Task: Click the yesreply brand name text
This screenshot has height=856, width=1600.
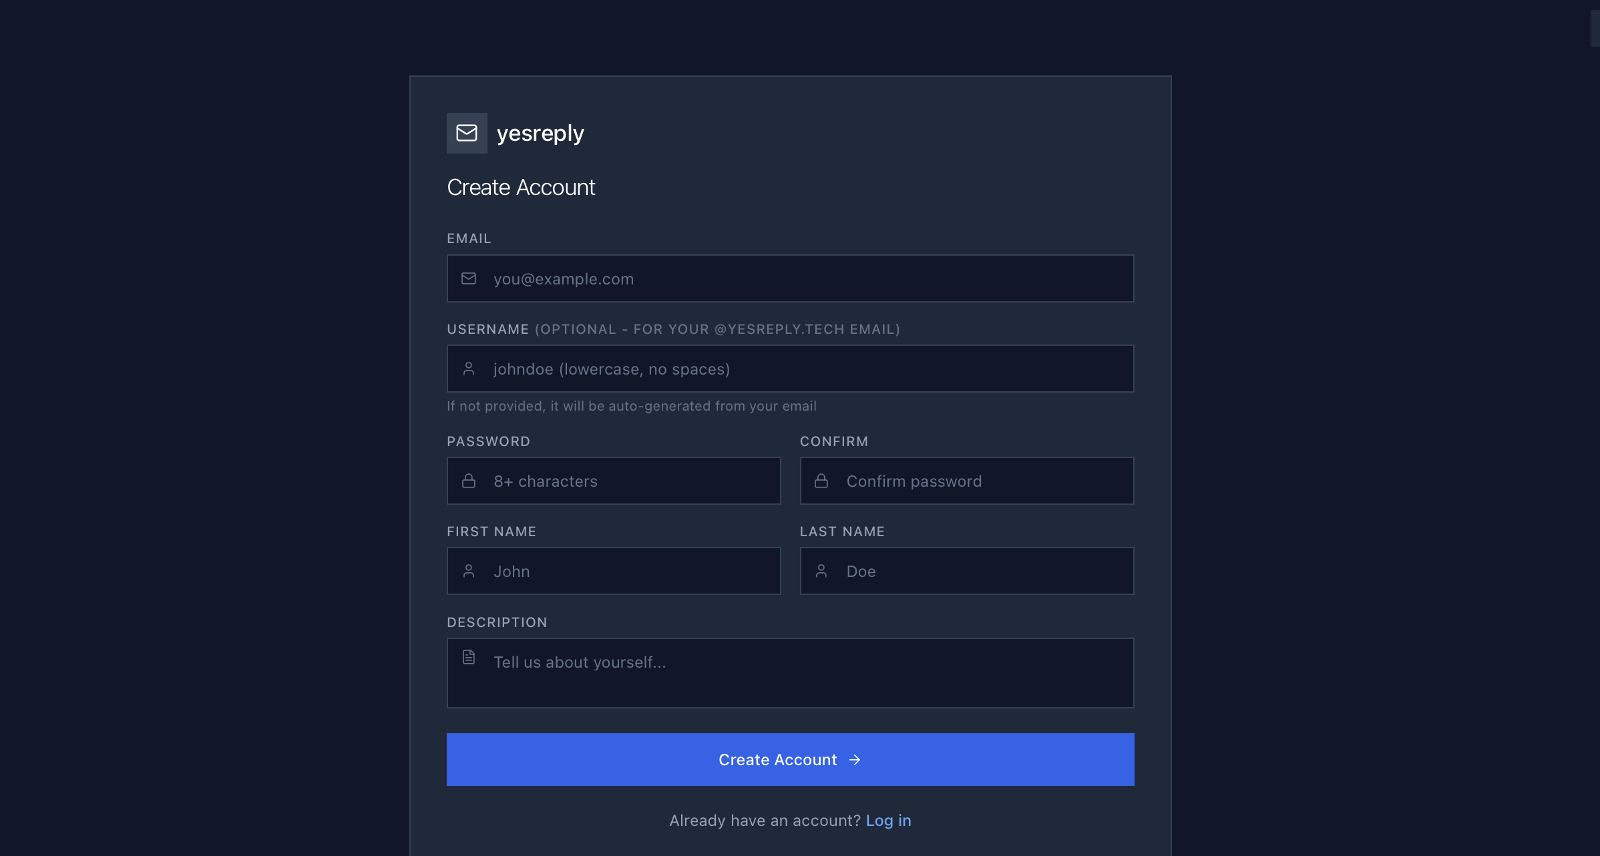Action: (x=540, y=134)
